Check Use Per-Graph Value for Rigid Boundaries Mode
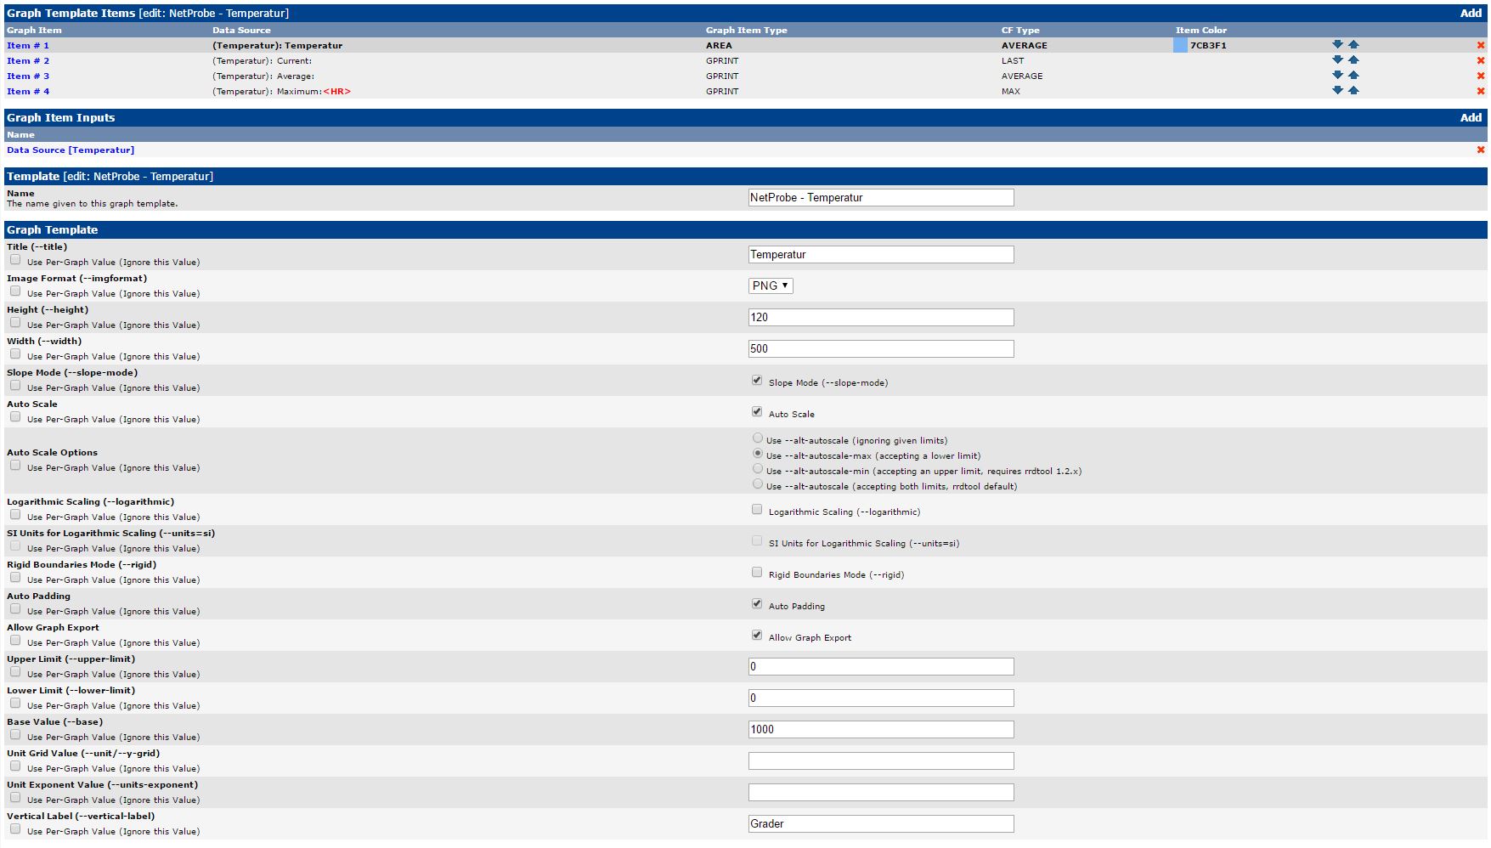The image size is (1491, 848). click(15, 578)
